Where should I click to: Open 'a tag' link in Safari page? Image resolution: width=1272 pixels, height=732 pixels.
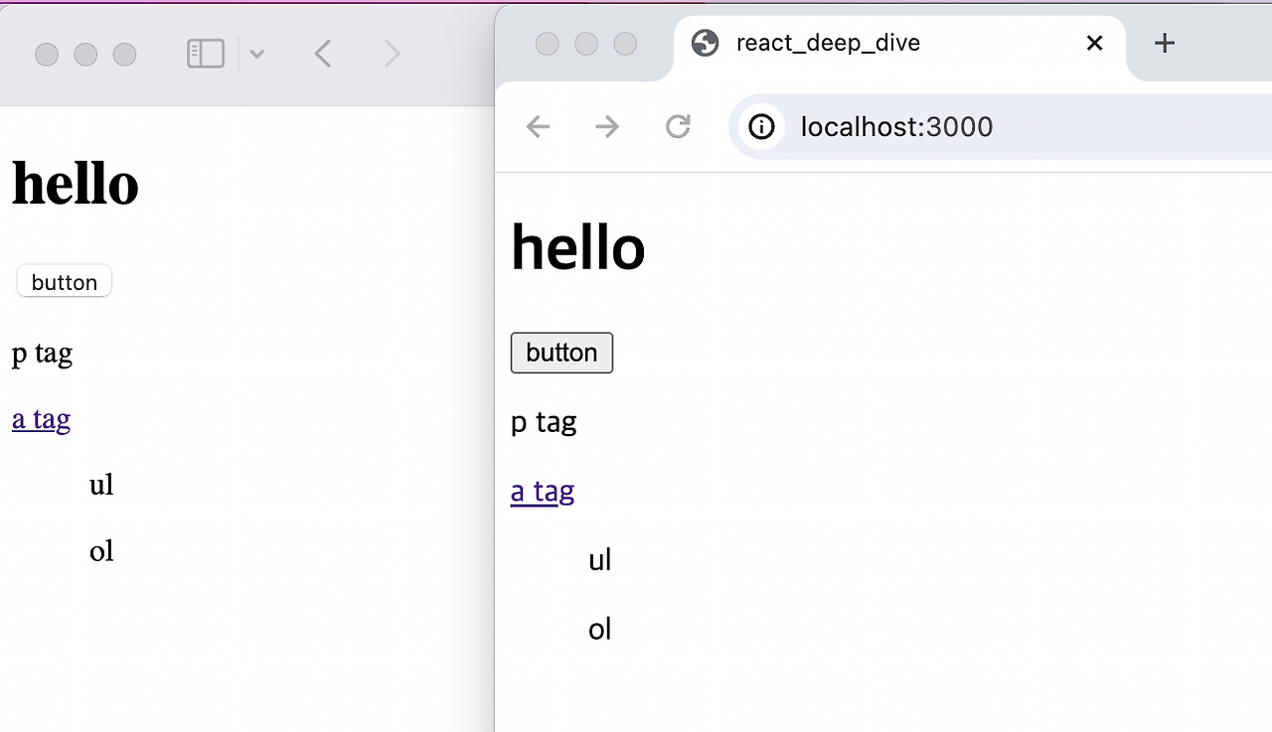[41, 419]
